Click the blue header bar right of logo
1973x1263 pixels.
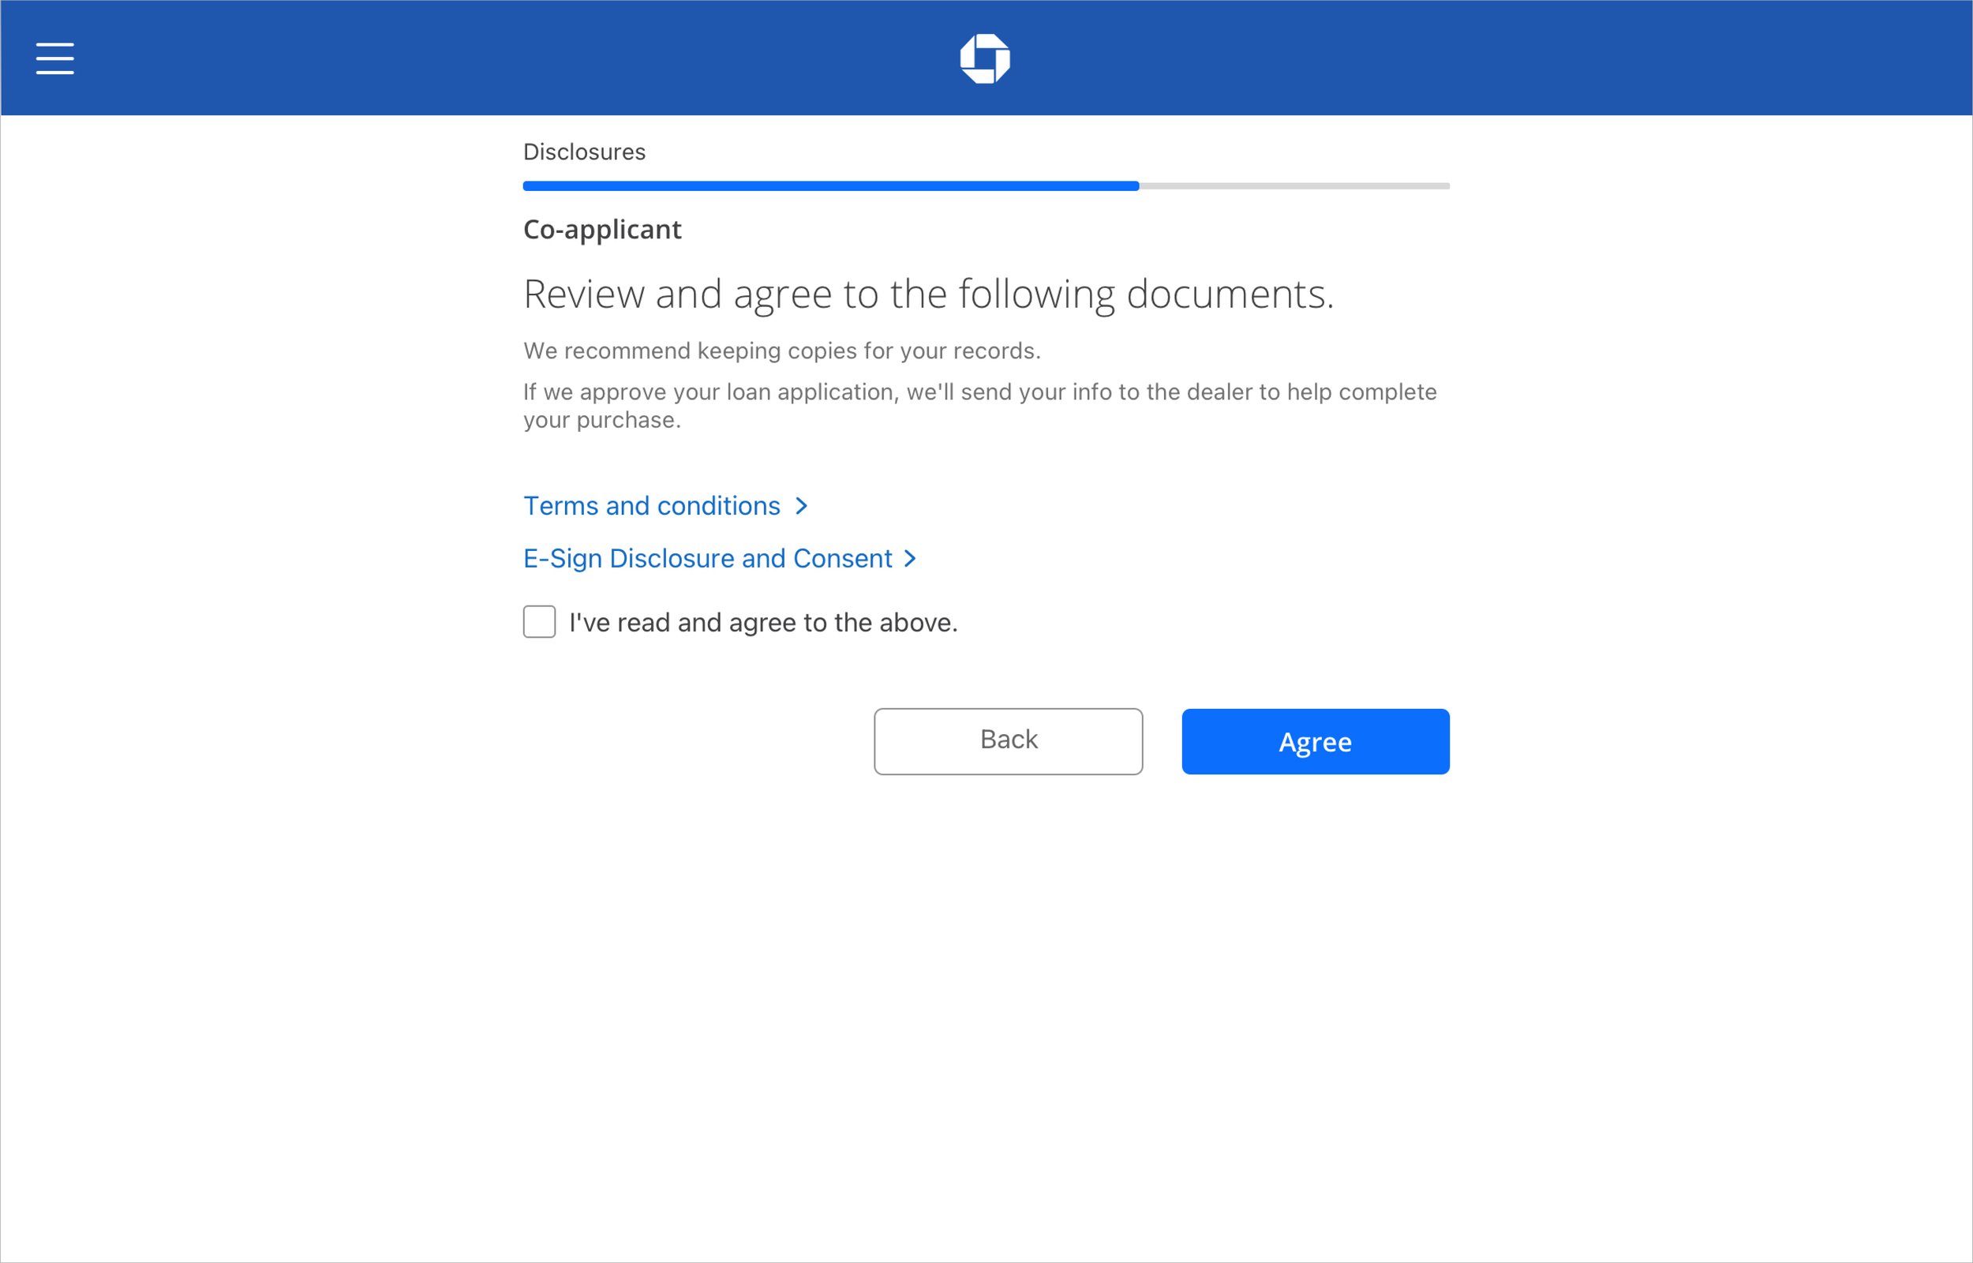click(x=1476, y=58)
